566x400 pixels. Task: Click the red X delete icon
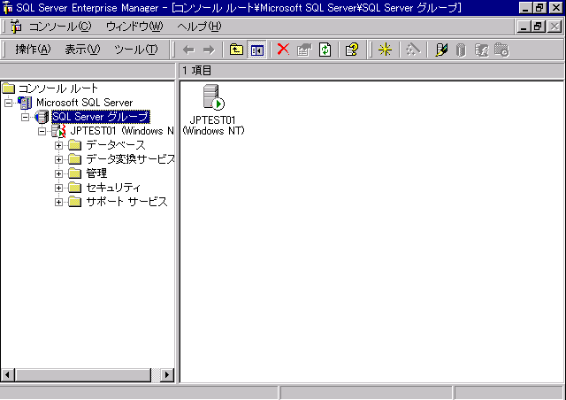(283, 50)
